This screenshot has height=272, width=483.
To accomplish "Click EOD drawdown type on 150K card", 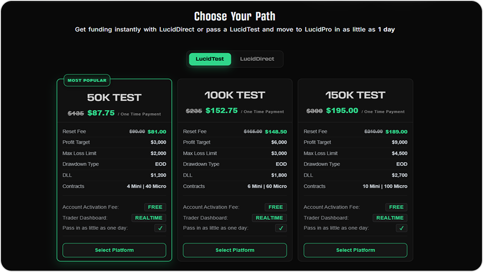I will click(x=402, y=164).
